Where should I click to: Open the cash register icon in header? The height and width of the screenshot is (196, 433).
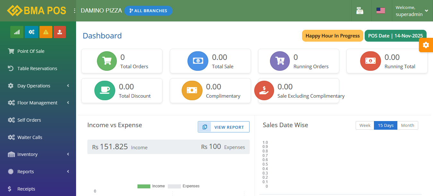coord(360,11)
